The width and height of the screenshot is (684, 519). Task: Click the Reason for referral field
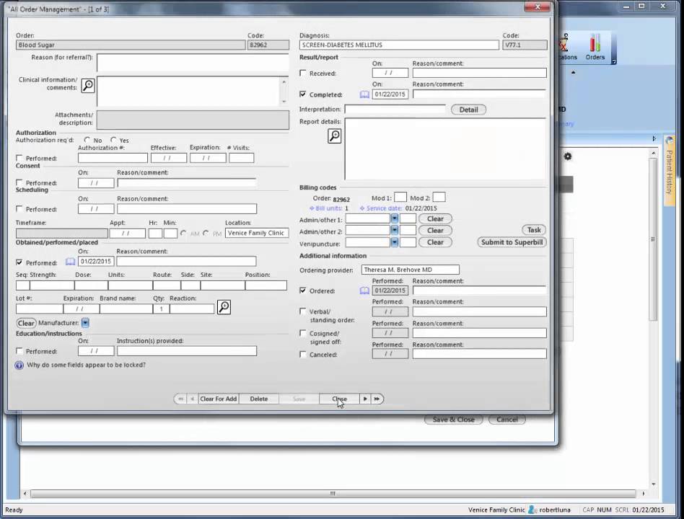(x=193, y=63)
